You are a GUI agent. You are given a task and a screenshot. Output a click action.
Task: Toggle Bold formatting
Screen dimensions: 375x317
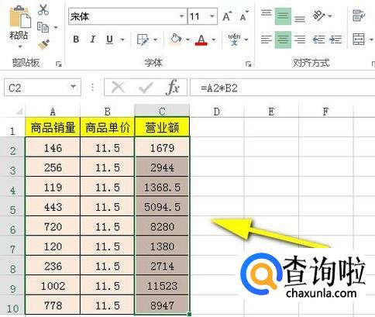(x=76, y=40)
